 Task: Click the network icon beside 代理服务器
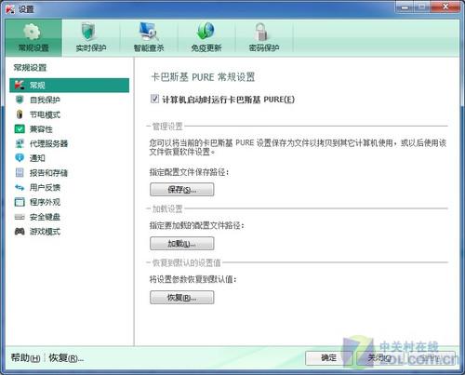(x=20, y=143)
